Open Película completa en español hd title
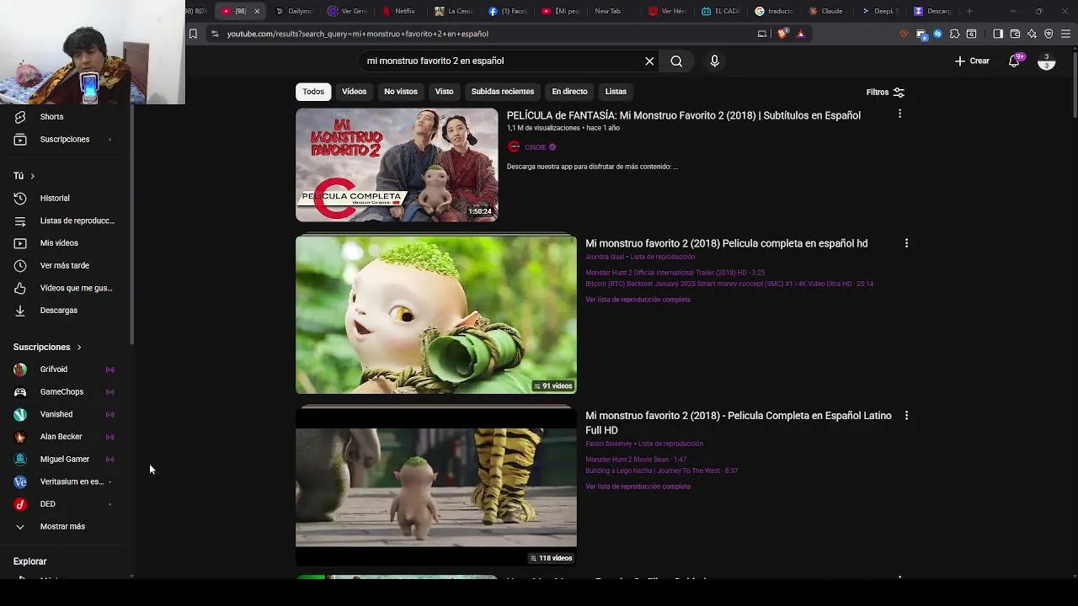Screen dimensions: 1078x606 726,243
